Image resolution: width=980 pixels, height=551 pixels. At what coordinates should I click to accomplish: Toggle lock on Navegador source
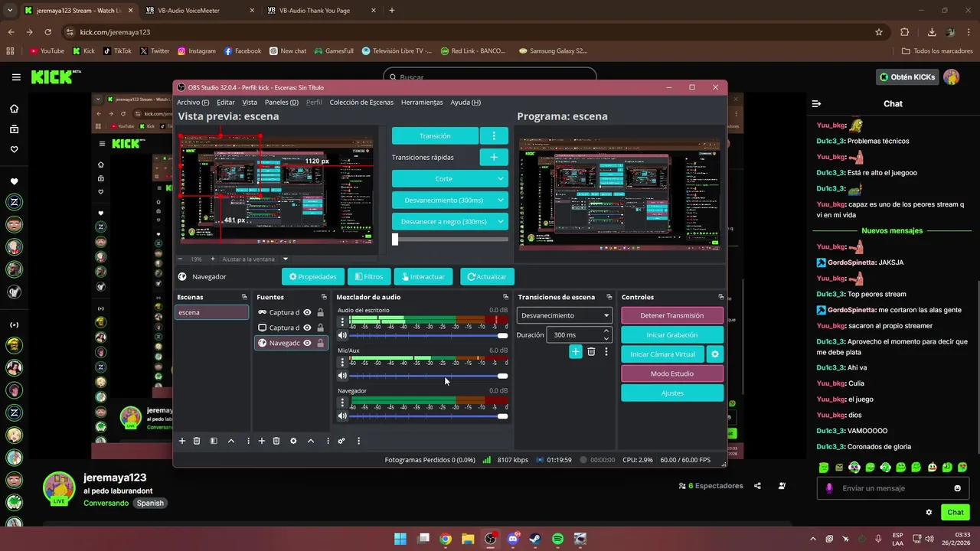click(320, 343)
